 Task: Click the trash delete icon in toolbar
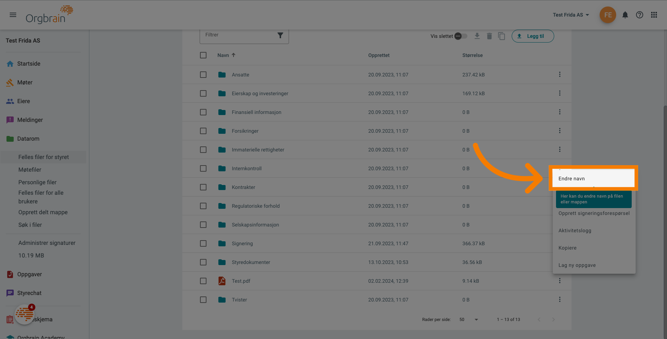click(489, 36)
